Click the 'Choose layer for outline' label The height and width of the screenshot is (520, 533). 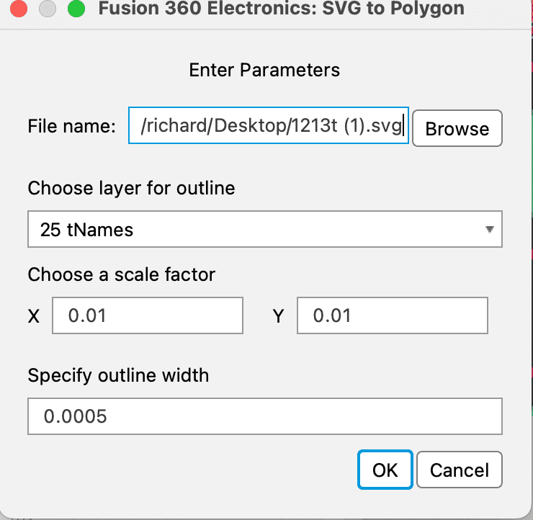pos(132,188)
